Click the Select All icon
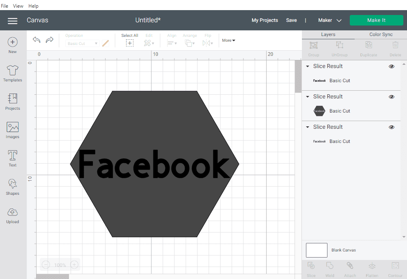Image resolution: width=407 pixels, height=279 pixels. (129, 43)
